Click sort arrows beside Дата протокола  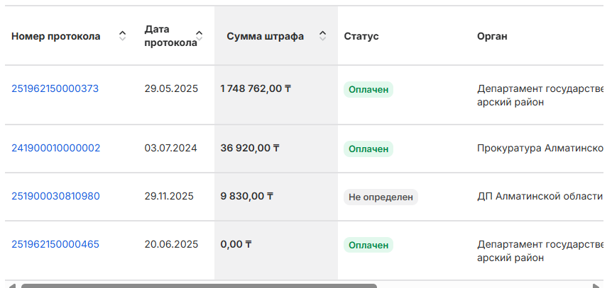click(200, 36)
